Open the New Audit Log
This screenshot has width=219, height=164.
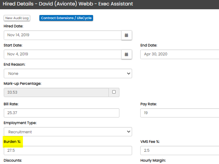pos(17,18)
